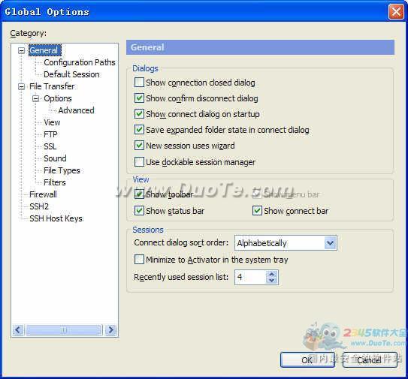Open the SSH2 category
Viewport: 408px width, 379px height.
click(x=39, y=206)
